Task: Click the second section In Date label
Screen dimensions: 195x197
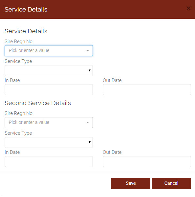Action: coord(12,152)
